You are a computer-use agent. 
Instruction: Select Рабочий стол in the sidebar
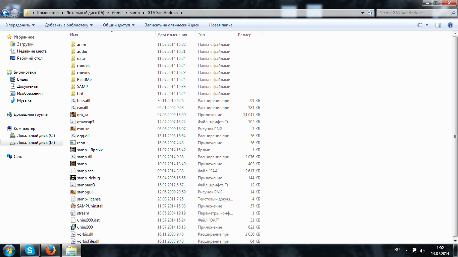pos(30,58)
